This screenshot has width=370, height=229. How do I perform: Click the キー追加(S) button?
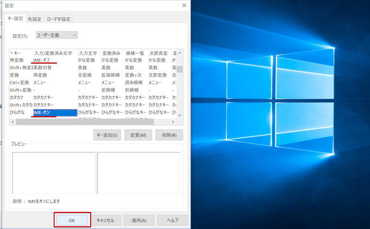coord(107,135)
